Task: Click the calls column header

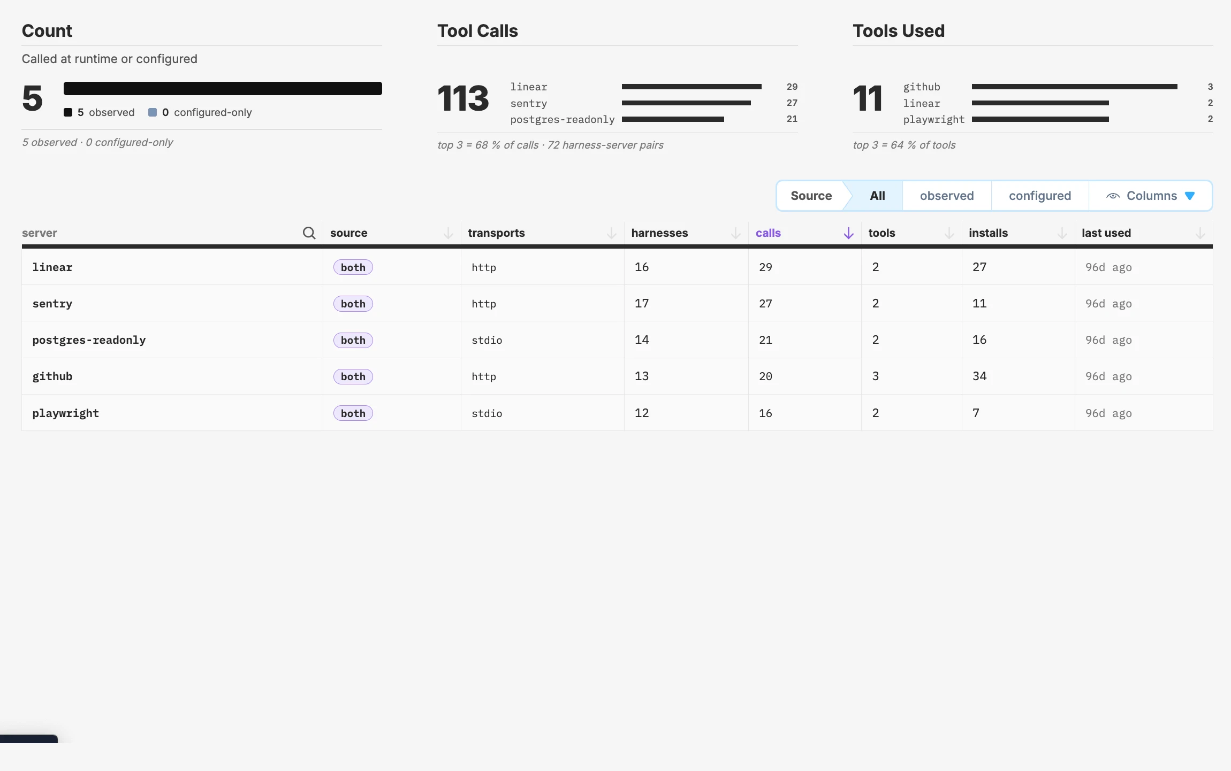Action: point(768,233)
